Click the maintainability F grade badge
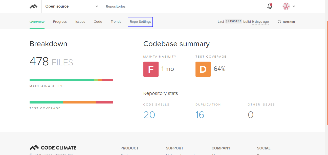This screenshot has height=155, width=328. point(151,69)
